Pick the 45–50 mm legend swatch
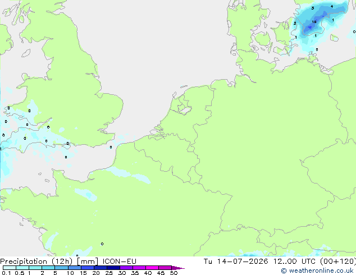 [x=165, y=268]
